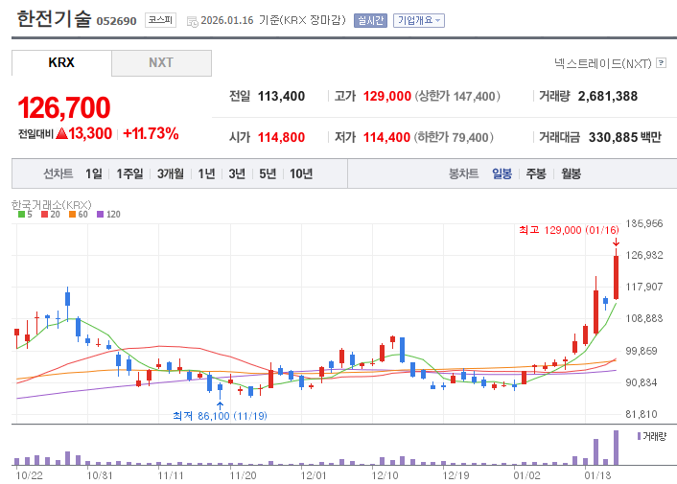The image size is (677, 484).
Task: Select the 5년 line chart period
Action: point(268,173)
